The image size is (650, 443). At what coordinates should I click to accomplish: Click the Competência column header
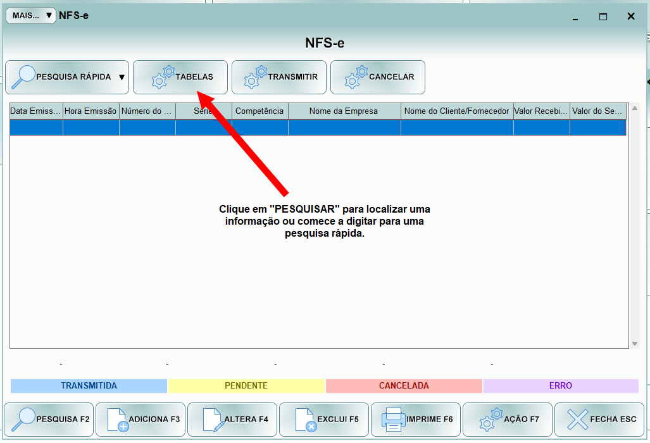(x=259, y=111)
